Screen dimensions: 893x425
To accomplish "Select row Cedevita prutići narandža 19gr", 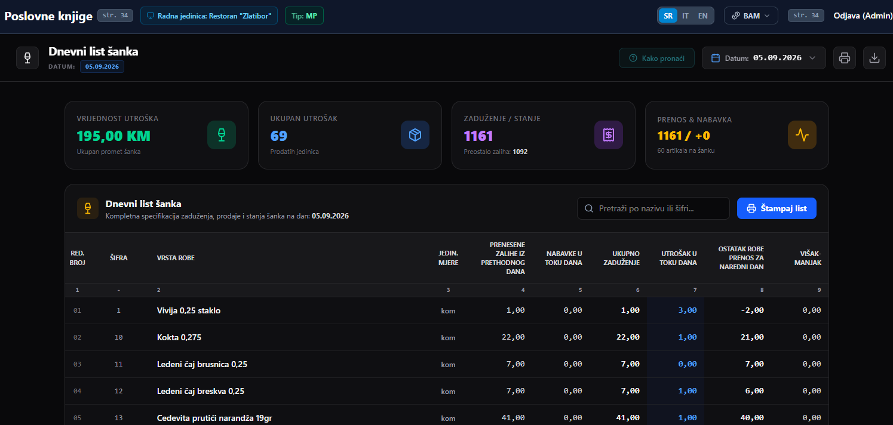I will [x=446, y=415].
